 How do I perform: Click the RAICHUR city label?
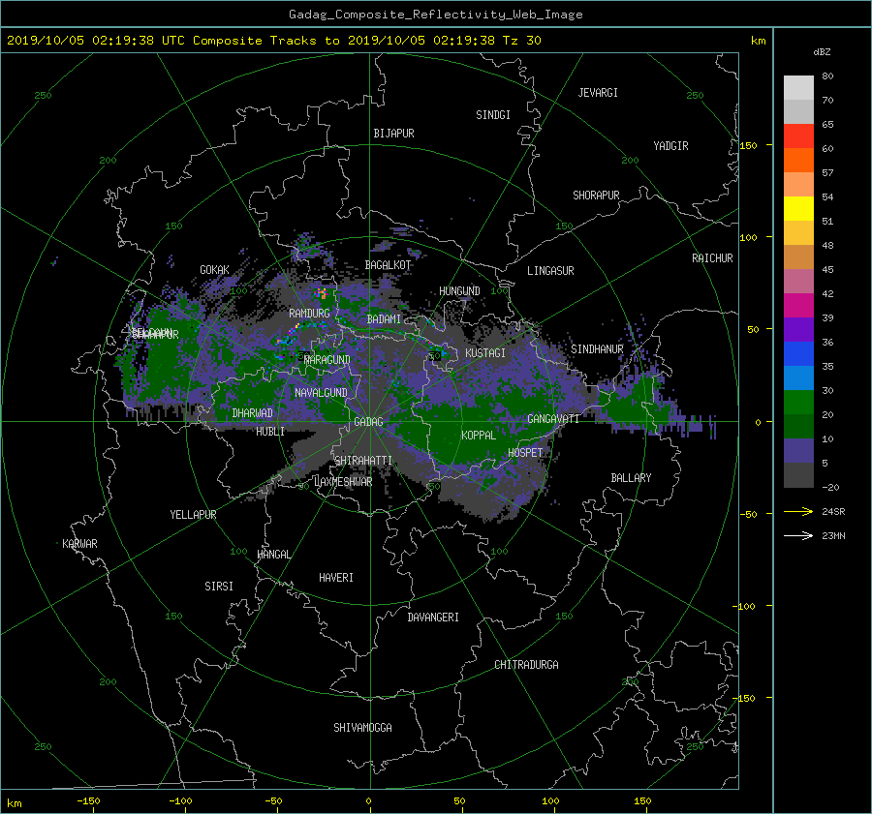(712, 258)
